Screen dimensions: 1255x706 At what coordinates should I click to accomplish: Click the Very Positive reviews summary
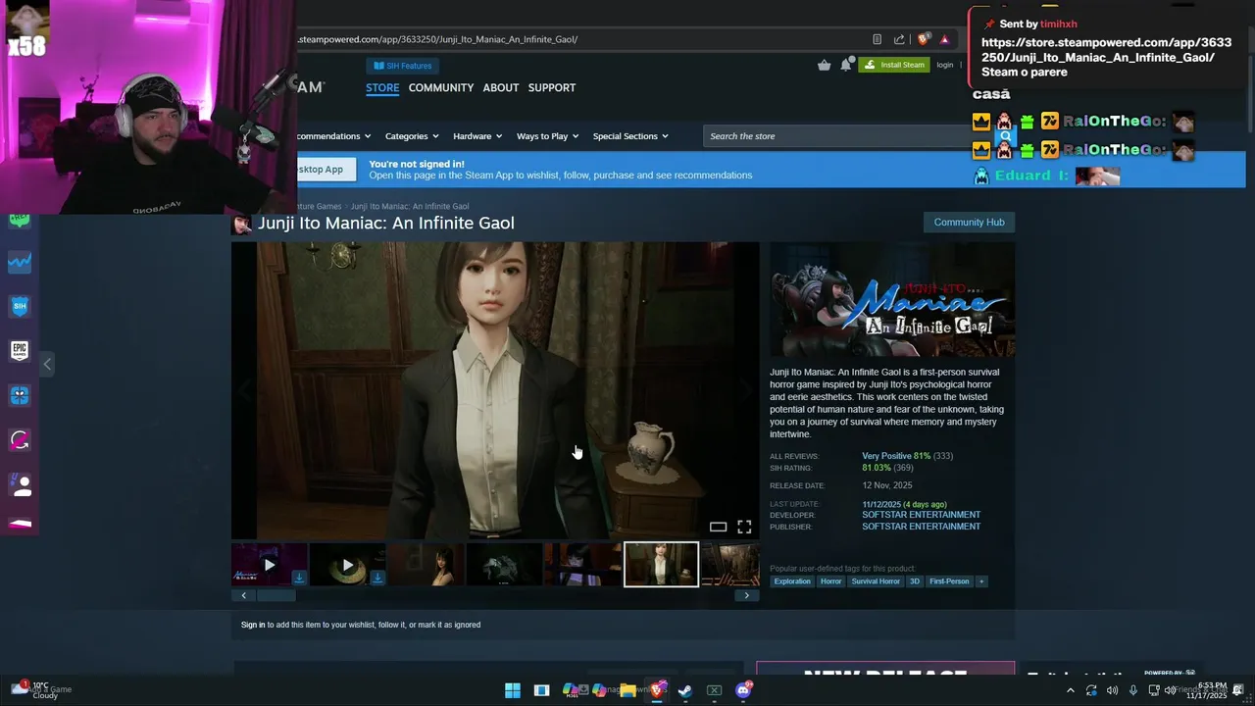click(886, 456)
